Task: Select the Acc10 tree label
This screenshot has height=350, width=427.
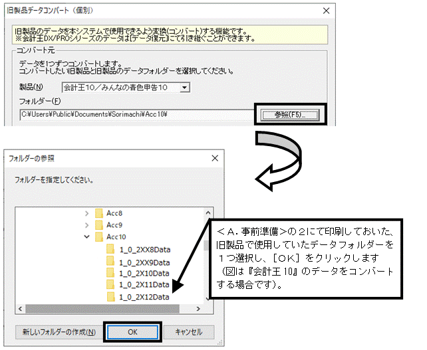Action: (x=116, y=237)
